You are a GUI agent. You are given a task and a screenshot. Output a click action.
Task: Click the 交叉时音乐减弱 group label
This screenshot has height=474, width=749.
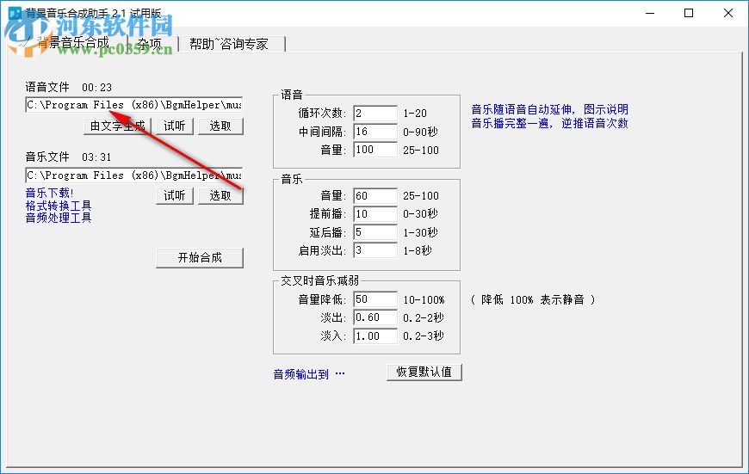[x=320, y=280]
